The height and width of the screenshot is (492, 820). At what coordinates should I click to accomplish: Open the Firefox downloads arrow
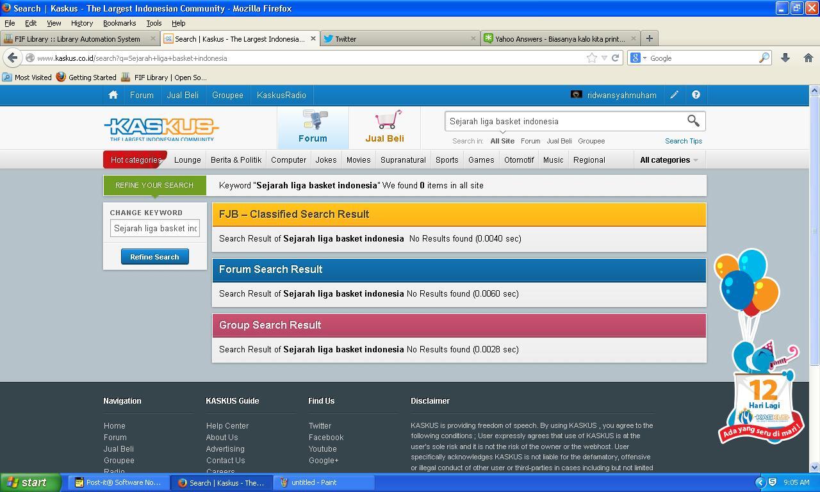tap(785, 58)
